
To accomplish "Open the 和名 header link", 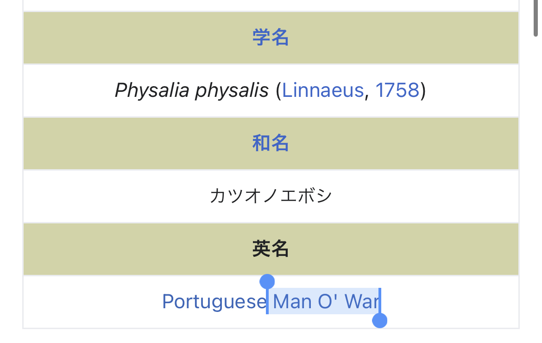I will [x=271, y=143].
